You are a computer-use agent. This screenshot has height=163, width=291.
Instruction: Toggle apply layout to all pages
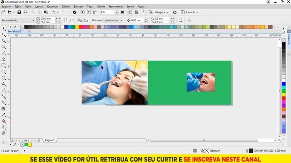pos(80,20)
